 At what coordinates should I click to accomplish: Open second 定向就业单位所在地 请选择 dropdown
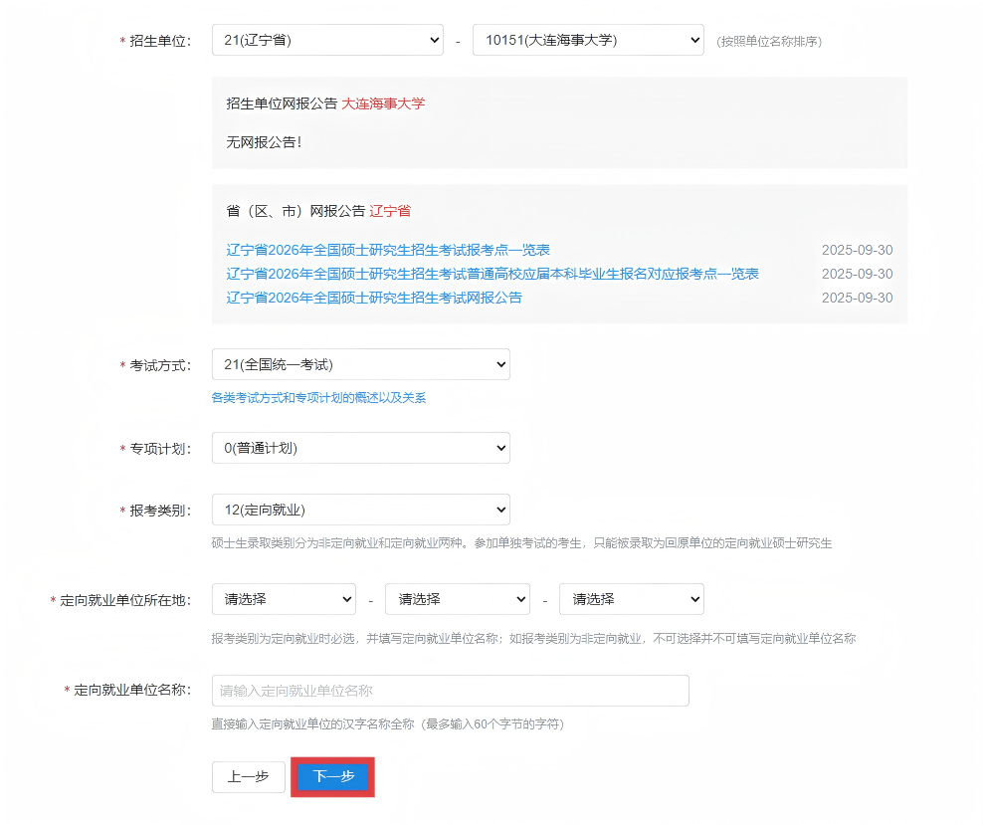[x=457, y=599]
